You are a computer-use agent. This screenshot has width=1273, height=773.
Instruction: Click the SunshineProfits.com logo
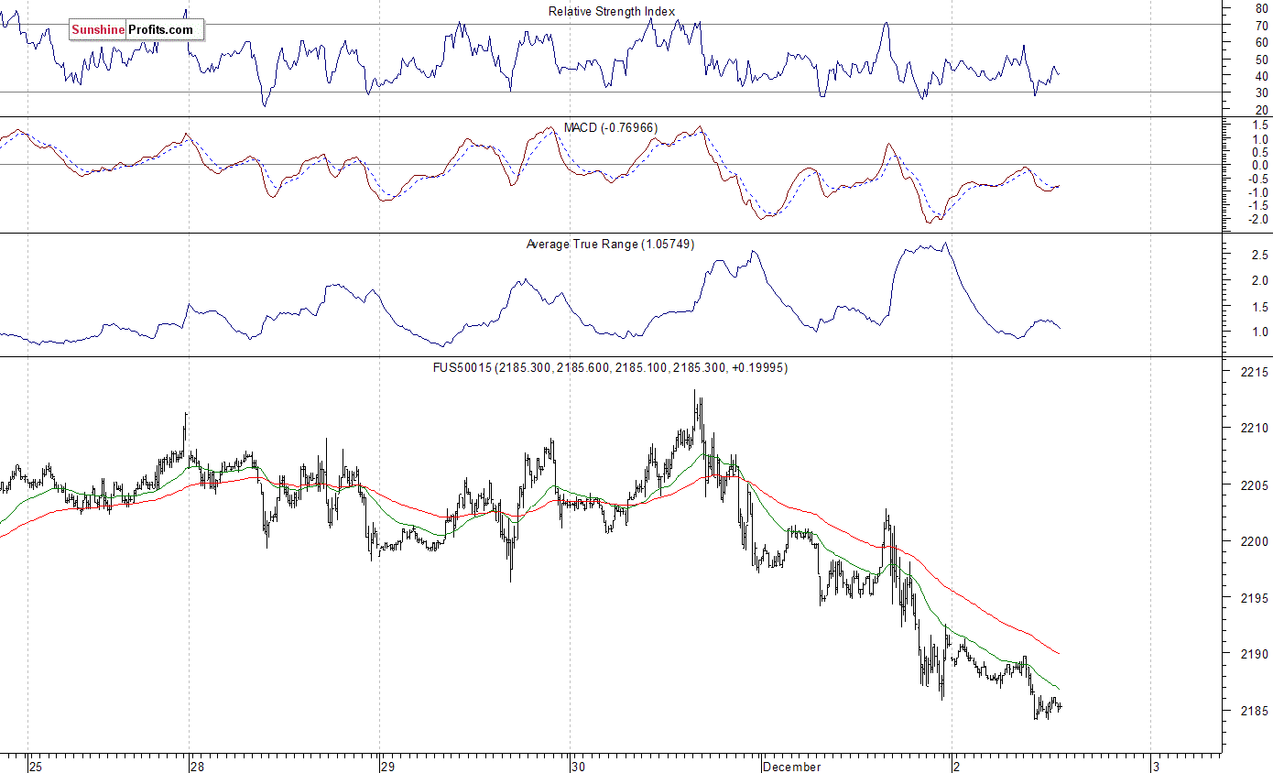coord(136,30)
